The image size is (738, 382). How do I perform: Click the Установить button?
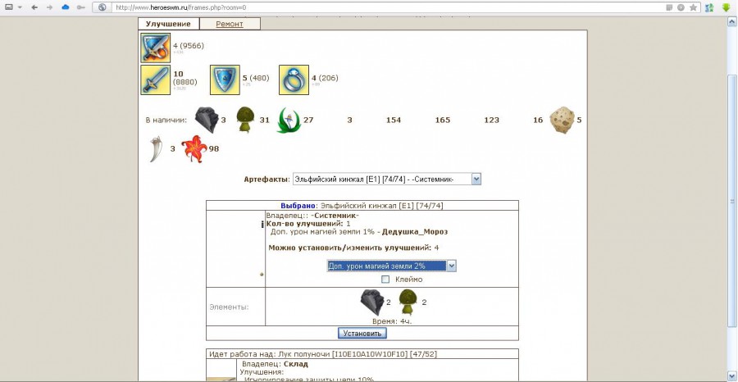(362, 333)
